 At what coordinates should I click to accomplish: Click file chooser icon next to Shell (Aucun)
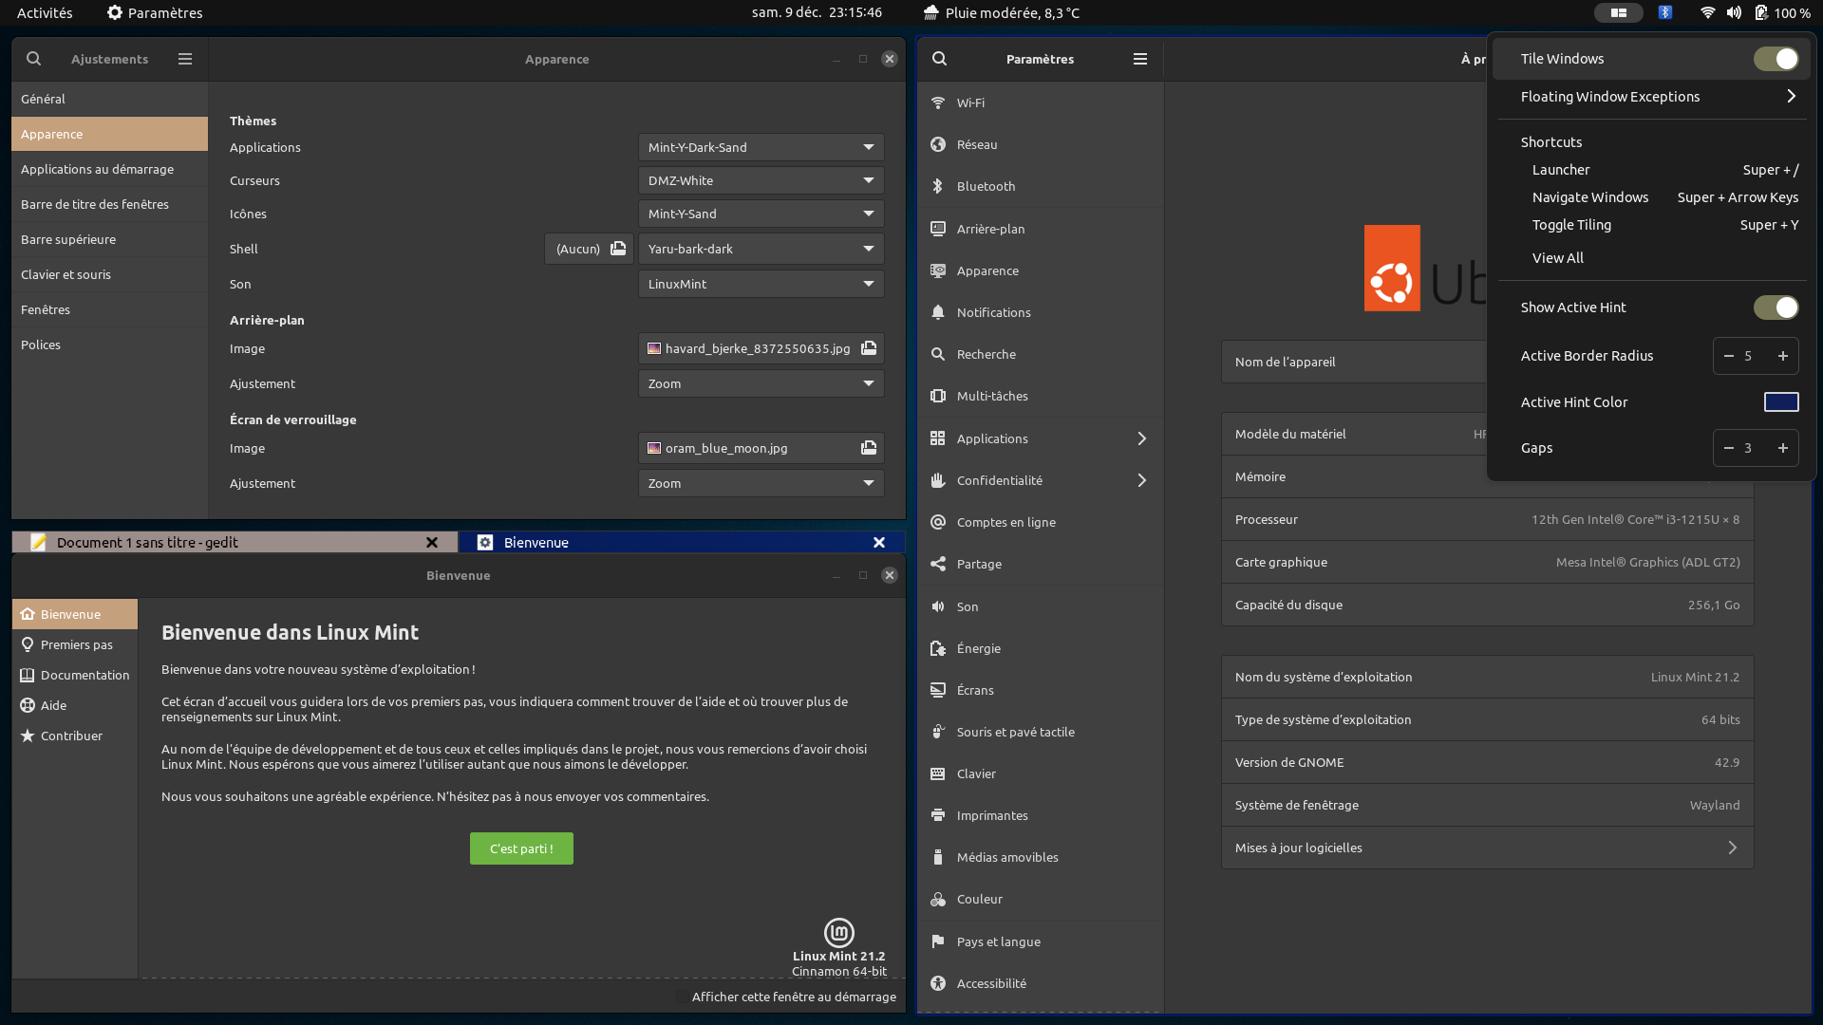(618, 249)
